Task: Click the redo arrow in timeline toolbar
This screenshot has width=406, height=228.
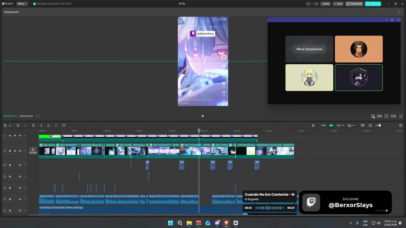Action: pos(26,125)
